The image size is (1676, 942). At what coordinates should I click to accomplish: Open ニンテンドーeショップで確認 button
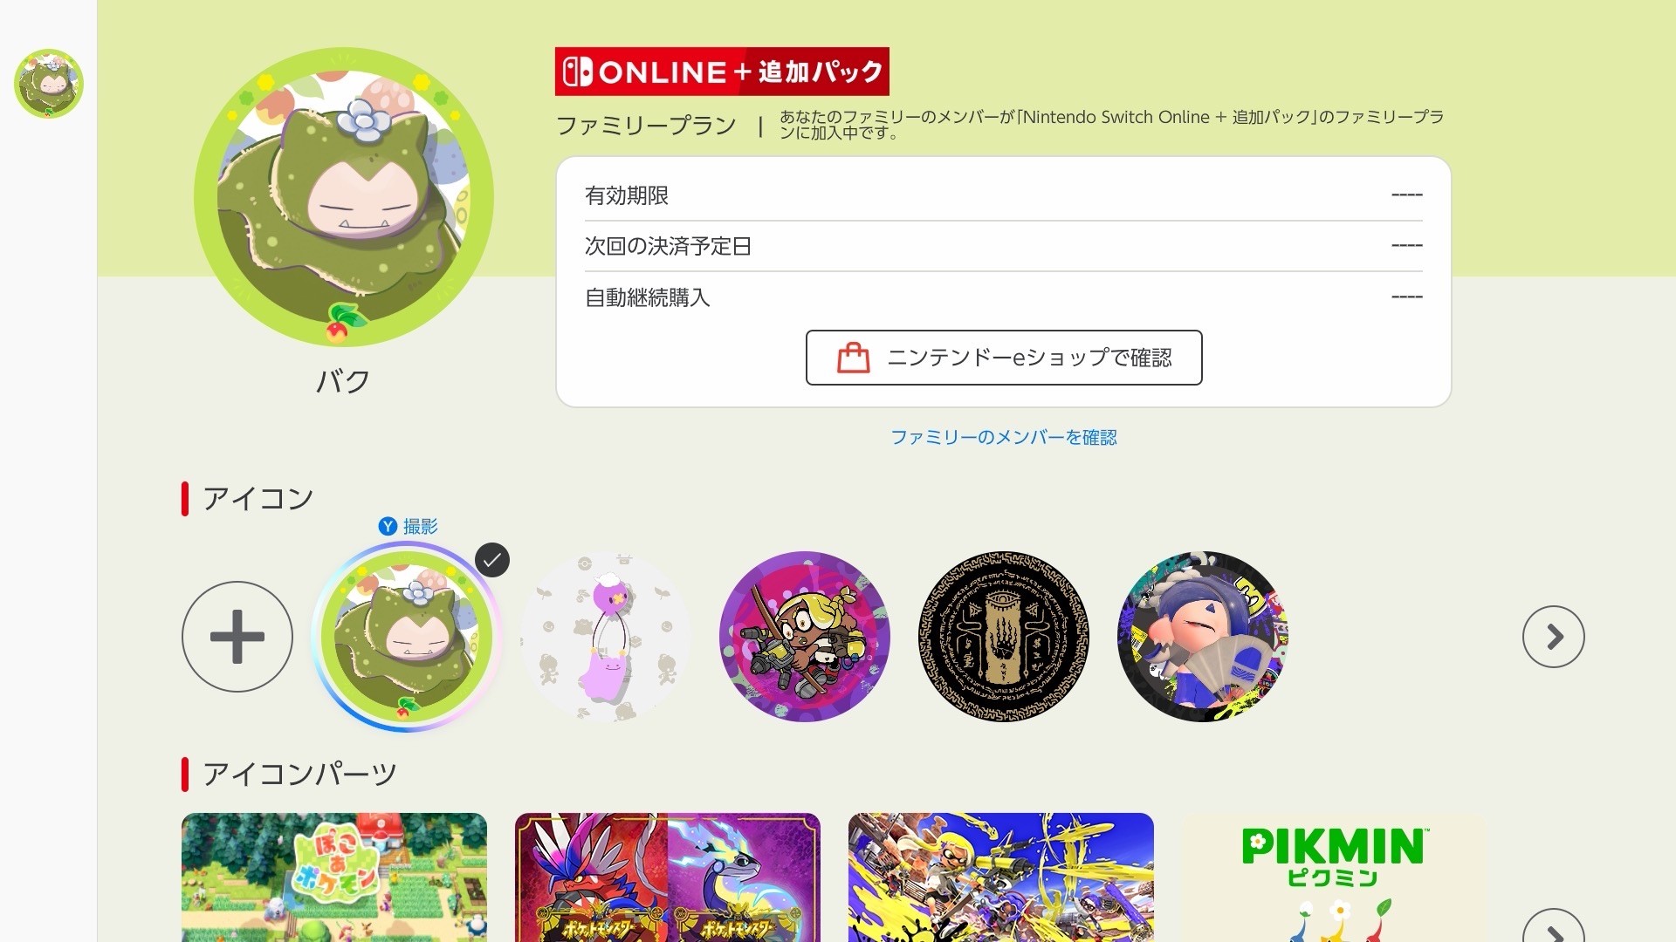[1004, 358]
